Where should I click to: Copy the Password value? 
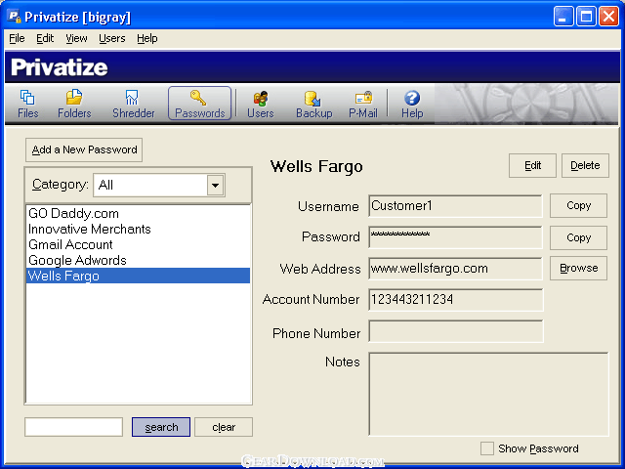578,237
